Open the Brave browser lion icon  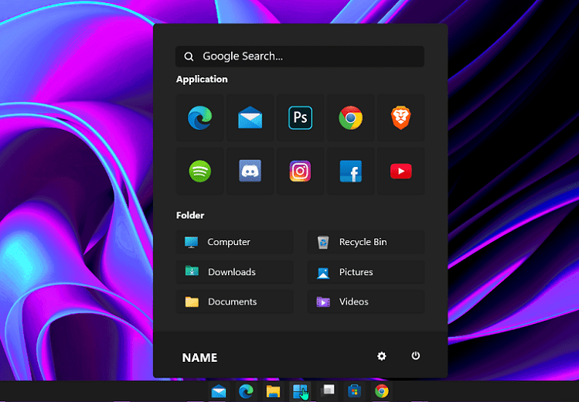[400, 118]
